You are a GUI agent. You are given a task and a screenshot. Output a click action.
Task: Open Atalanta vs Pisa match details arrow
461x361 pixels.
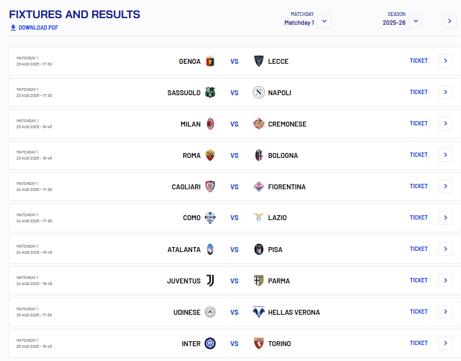tap(445, 249)
